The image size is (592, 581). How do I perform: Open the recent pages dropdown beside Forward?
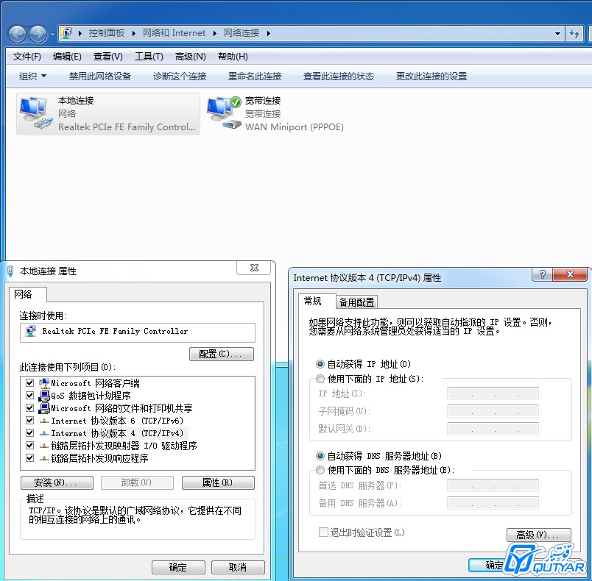[x=52, y=35]
